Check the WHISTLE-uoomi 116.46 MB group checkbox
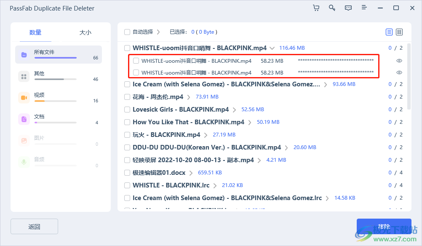This screenshot has height=246, width=422. (x=127, y=48)
